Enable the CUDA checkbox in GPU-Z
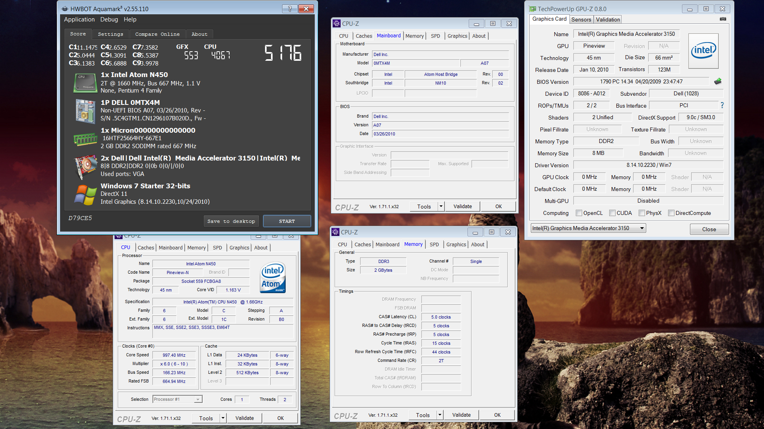 point(612,213)
